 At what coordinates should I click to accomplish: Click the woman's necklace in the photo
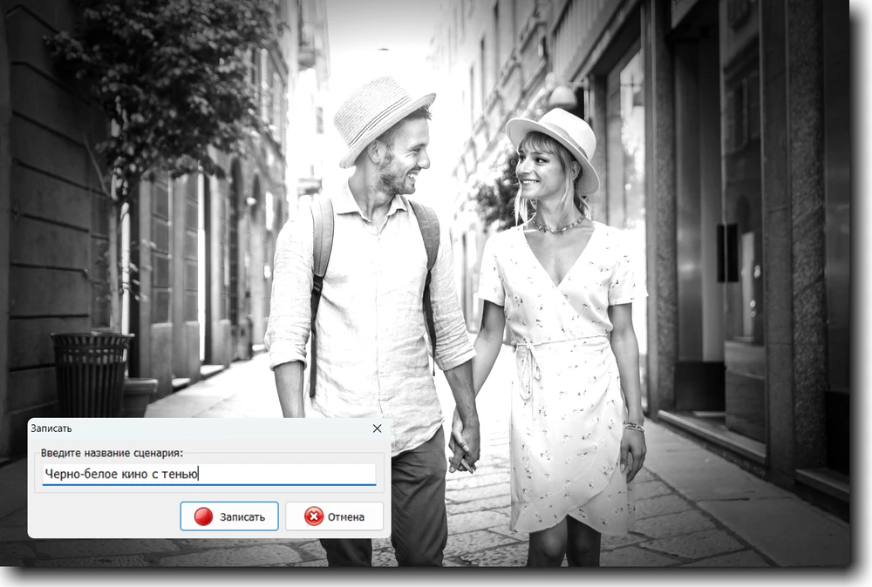[x=560, y=226]
